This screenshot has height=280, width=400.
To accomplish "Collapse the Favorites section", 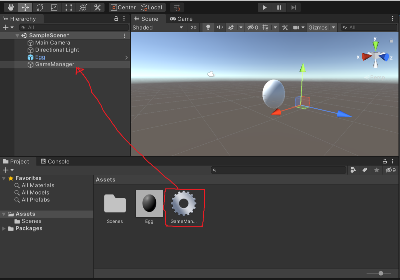I will [x=4, y=178].
